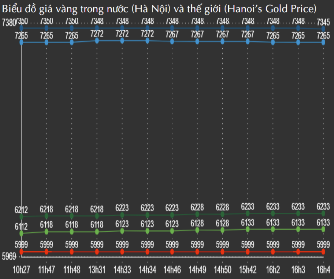Image resolution: width=334 pixels, height=279 pixels.
Task: Select the 14h33 x-axis time label
Action: tap(122, 270)
